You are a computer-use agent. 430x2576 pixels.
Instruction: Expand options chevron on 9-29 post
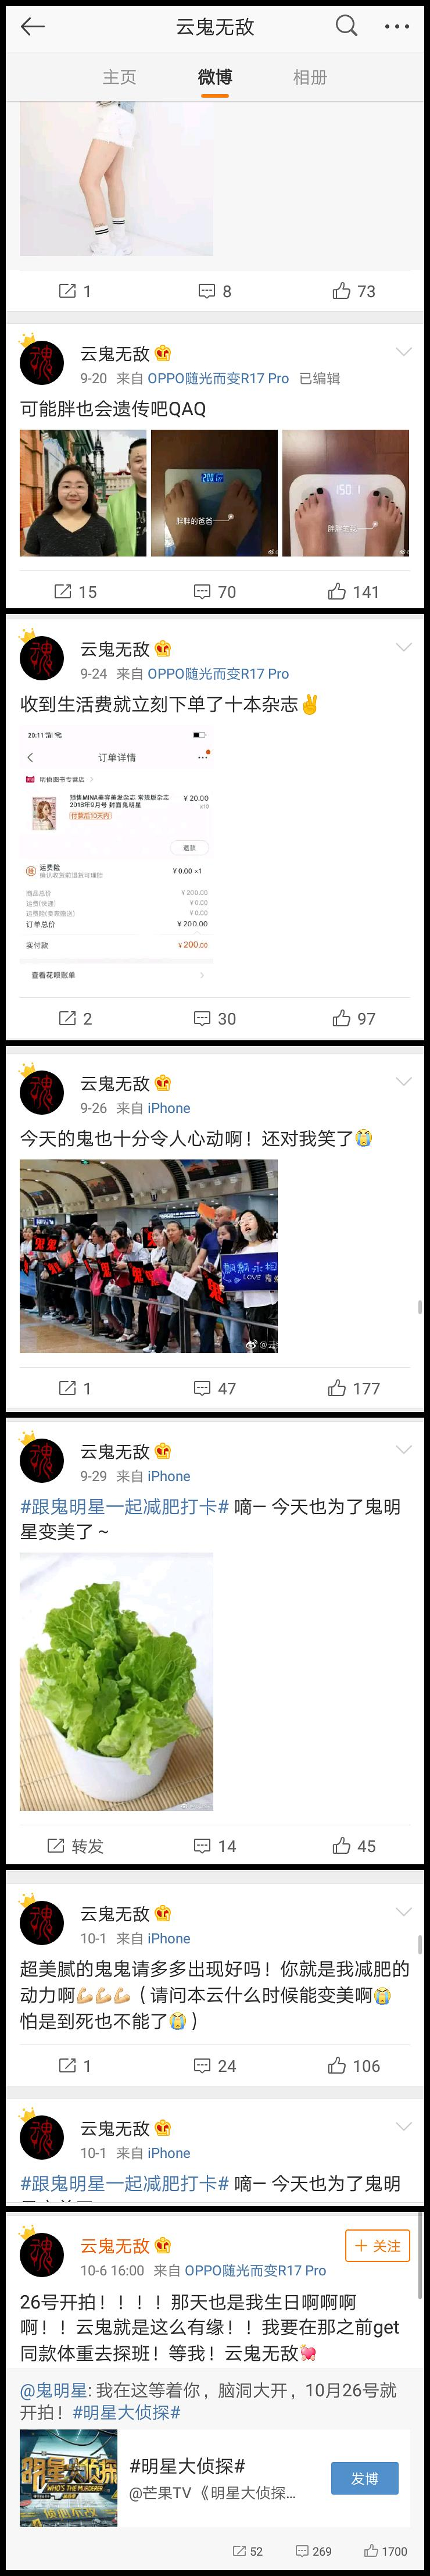pos(403,1450)
